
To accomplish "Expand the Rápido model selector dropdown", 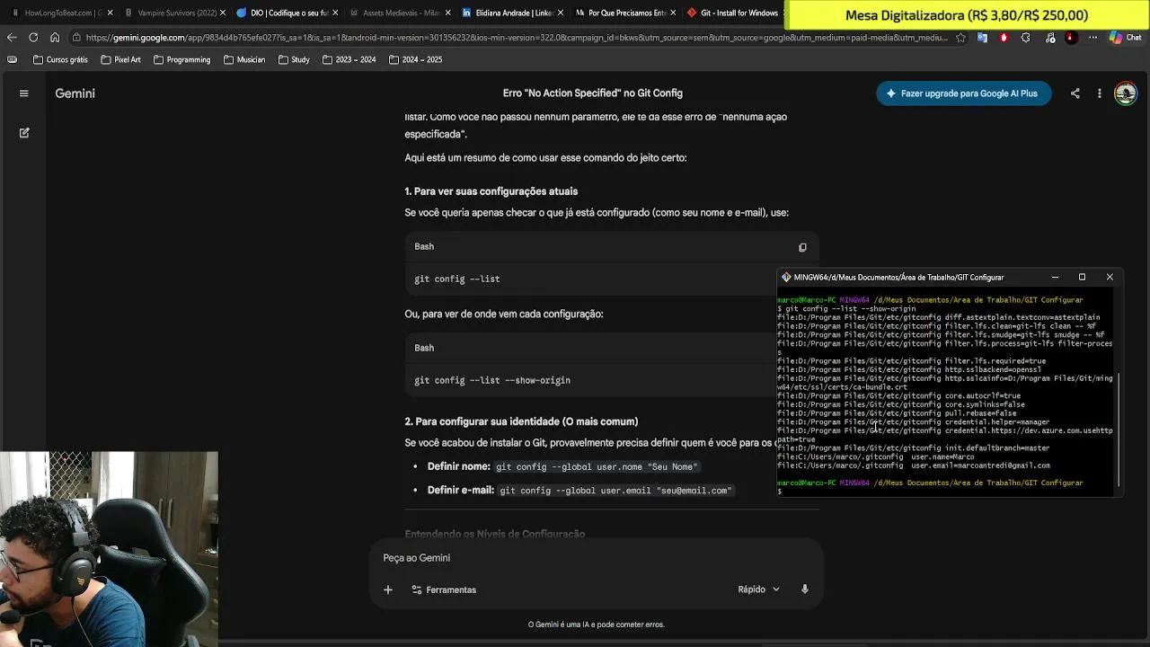I will point(758,589).
